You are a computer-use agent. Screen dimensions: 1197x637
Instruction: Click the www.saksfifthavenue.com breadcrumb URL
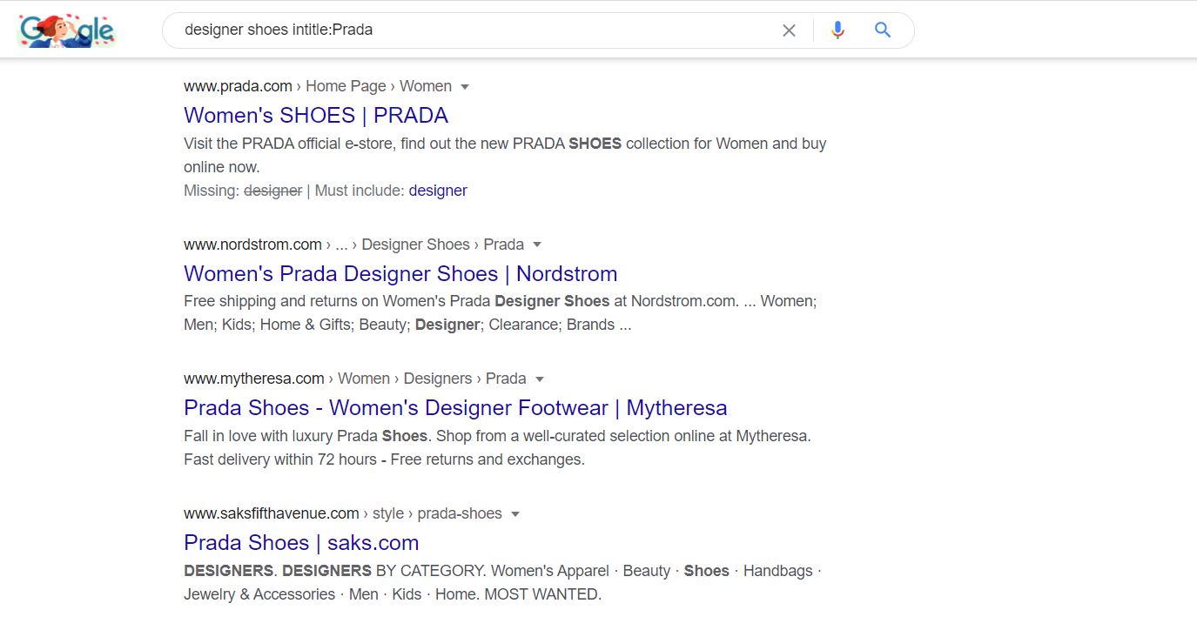point(271,513)
